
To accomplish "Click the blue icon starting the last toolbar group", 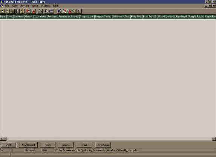I will tap(60, 11).
